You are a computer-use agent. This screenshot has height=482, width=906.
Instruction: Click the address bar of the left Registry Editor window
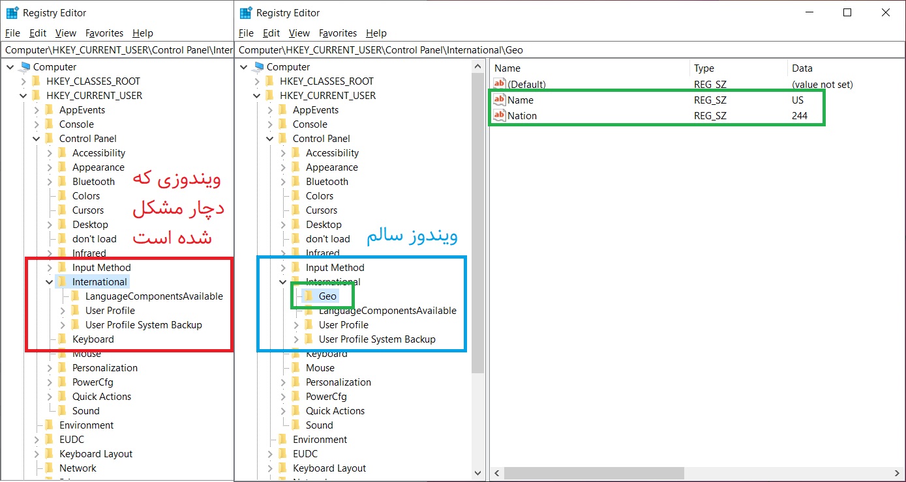[118, 50]
